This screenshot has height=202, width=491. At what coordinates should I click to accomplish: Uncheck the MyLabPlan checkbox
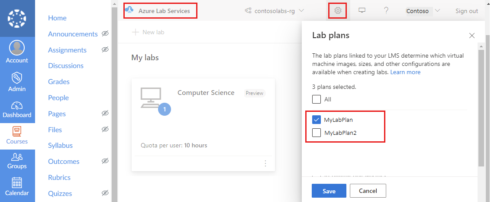click(317, 120)
